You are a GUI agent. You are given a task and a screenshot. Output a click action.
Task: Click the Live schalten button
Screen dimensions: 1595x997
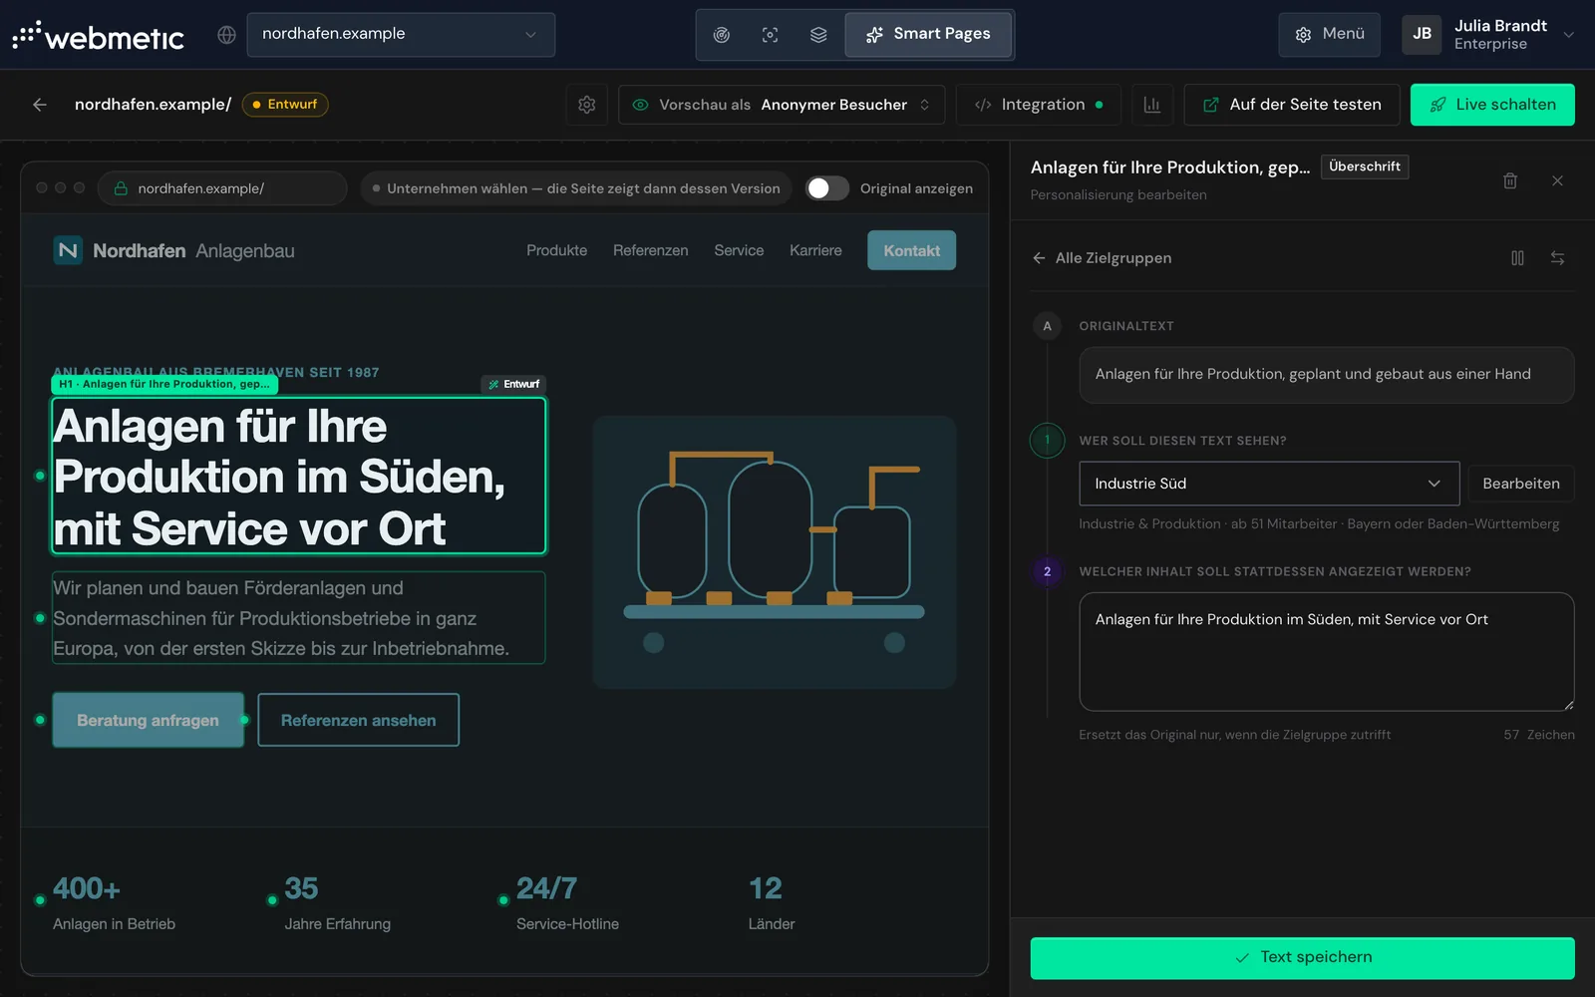click(1492, 105)
